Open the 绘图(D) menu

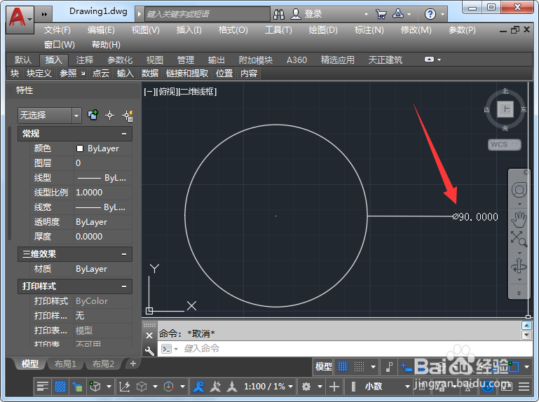323,30
